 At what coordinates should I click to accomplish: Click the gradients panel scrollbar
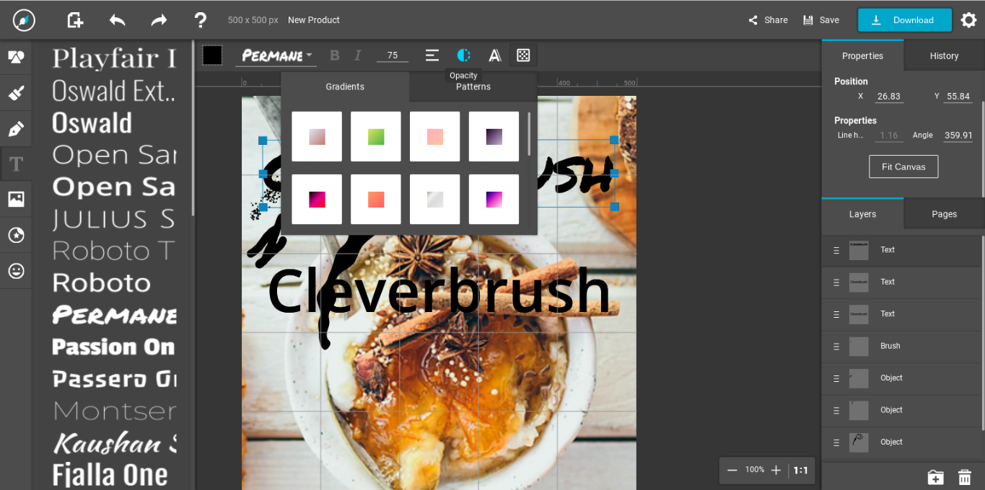coord(529,134)
